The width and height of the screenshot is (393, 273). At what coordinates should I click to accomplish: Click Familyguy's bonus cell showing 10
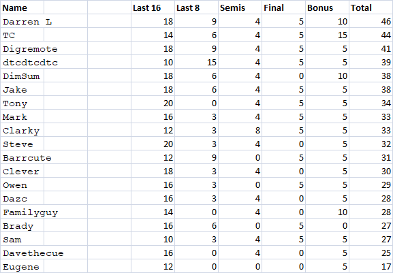point(327,212)
